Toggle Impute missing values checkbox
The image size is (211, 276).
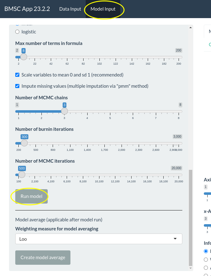[x=17, y=86]
